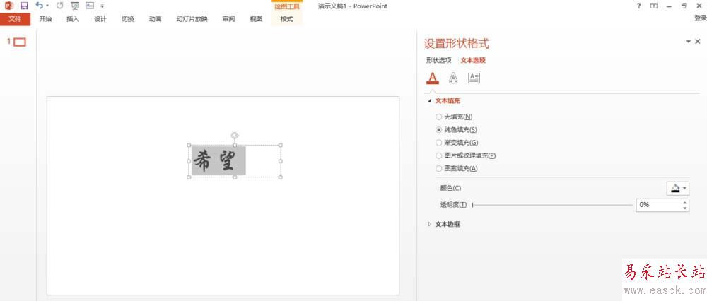Open the 文件 File tab
This screenshot has width=707, height=301.
[16, 19]
